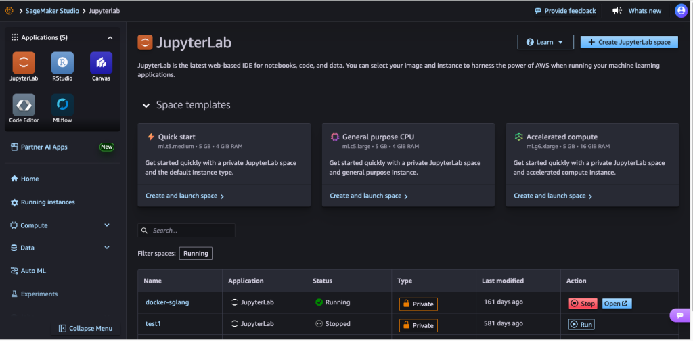Click Create and launch space under Quick start
The width and height of the screenshot is (693, 341).
point(184,196)
